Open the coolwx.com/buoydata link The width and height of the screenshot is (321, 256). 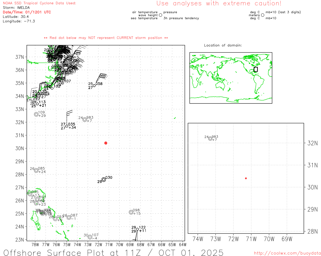click(287, 253)
